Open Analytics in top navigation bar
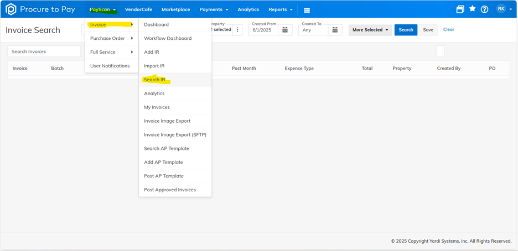This screenshot has width=518, height=251. (248, 9)
